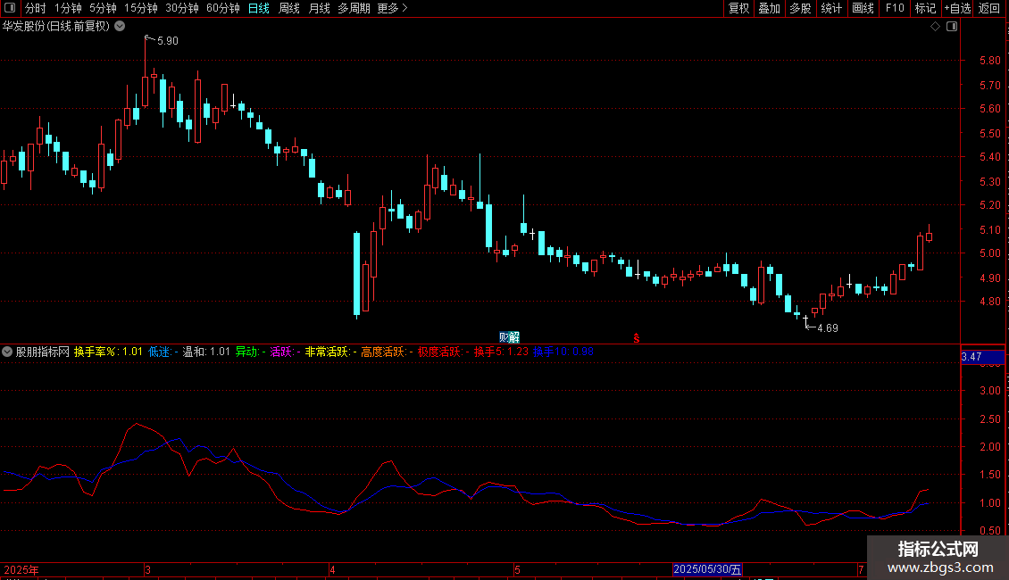Click the 标记 mark button
This screenshot has width=1009, height=580.
925,8
